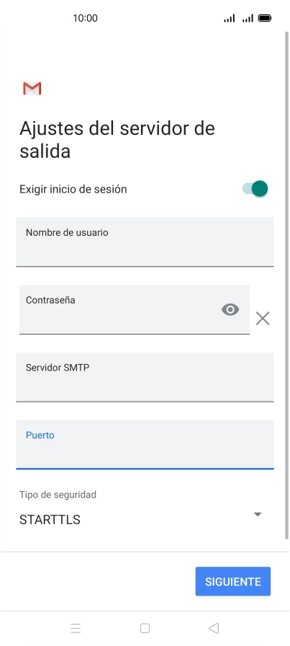The height and width of the screenshot is (646, 290).
Task: Select the STARTTLS security type value
Action: click(x=50, y=520)
